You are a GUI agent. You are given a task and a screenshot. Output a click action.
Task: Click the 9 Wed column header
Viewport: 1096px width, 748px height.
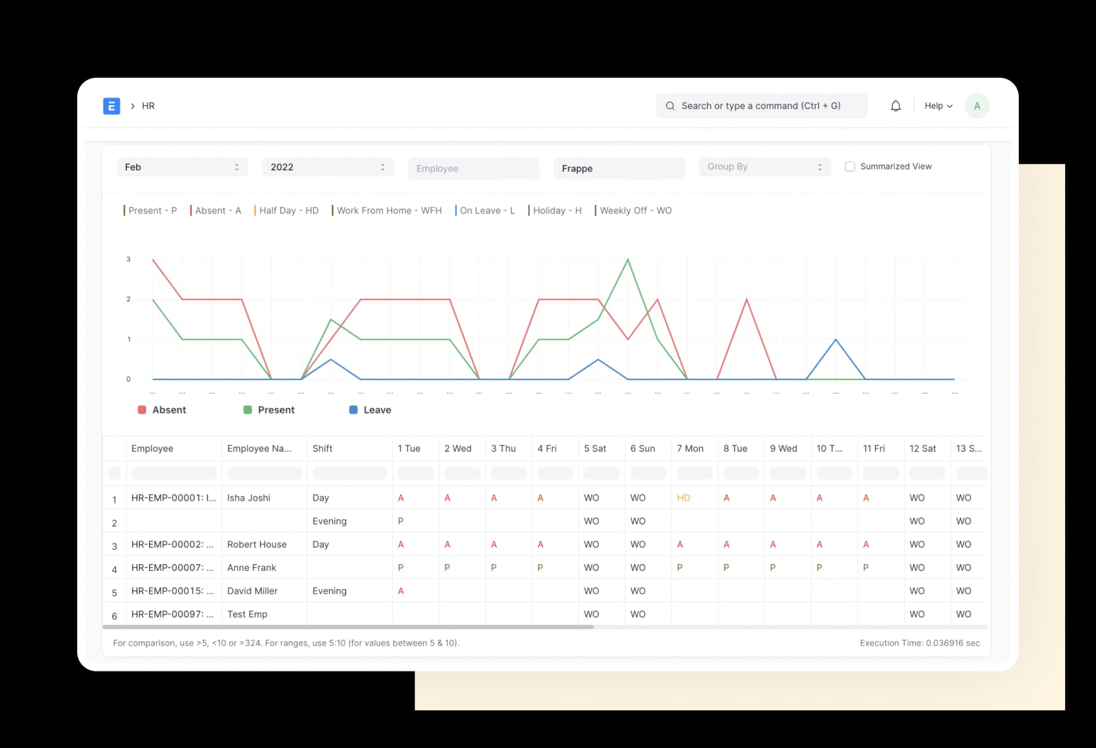pos(788,449)
